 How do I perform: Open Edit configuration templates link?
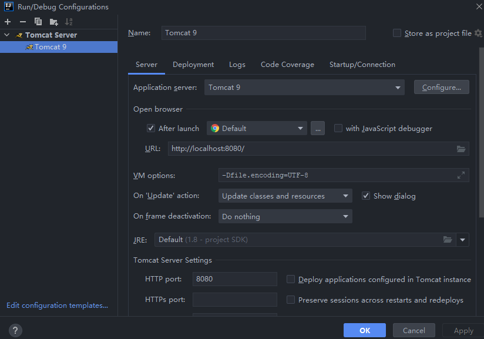tap(57, 306)
